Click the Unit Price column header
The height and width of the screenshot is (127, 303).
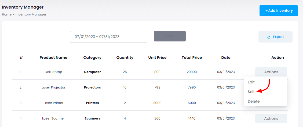tap(157, 57)
